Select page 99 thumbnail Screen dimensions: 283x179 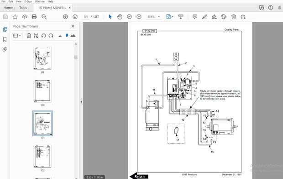point(42,59)
